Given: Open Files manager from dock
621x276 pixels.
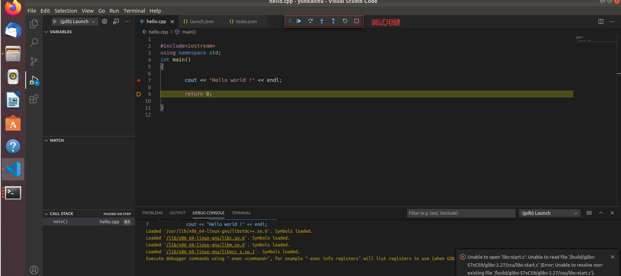Looking at the screenshot, I should point(13,54).
